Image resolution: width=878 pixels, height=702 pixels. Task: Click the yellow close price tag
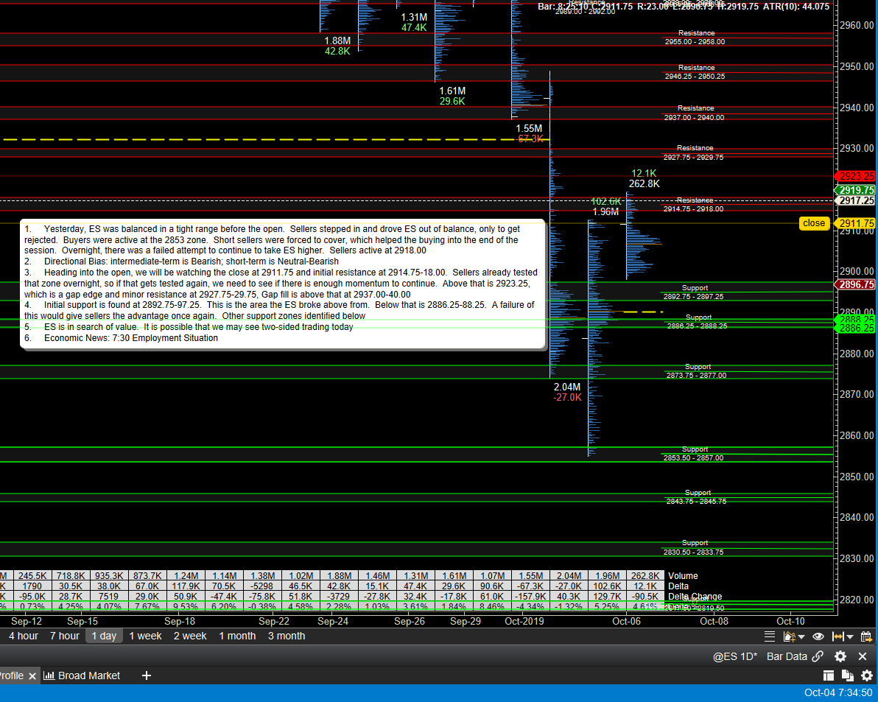pos(814,222)
